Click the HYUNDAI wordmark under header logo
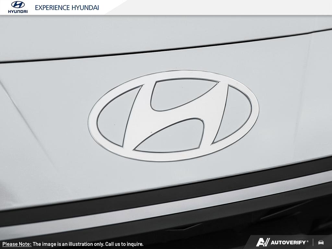 pyautogui.click(x=18, y=11)
